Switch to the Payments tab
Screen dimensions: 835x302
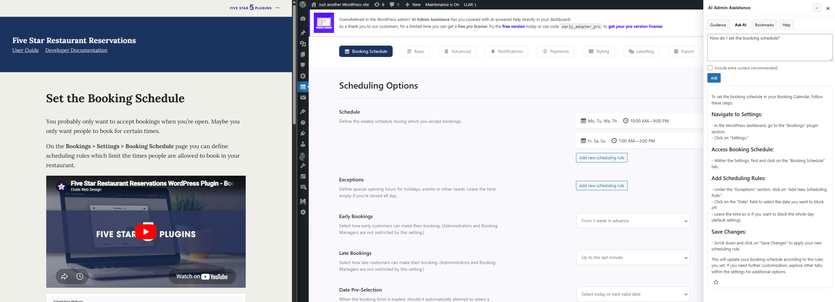pos(555,51)
